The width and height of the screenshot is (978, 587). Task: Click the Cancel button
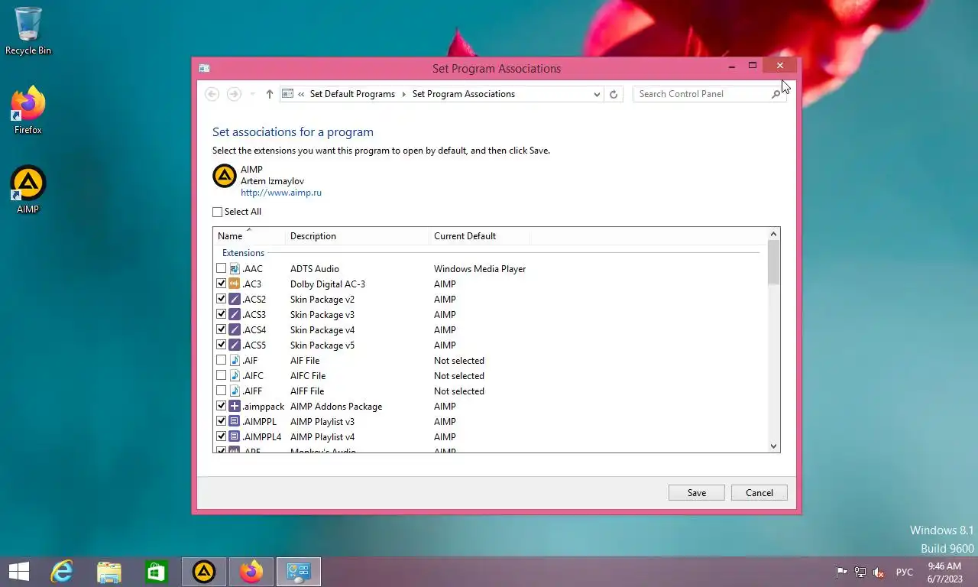coord(759,493)
